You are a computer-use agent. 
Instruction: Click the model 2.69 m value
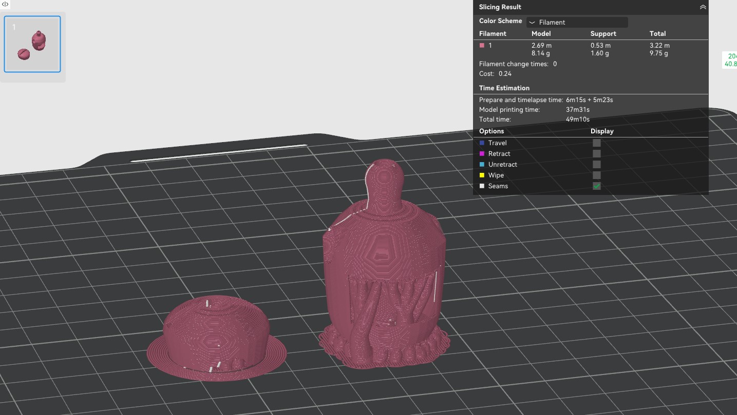[541, 45]
